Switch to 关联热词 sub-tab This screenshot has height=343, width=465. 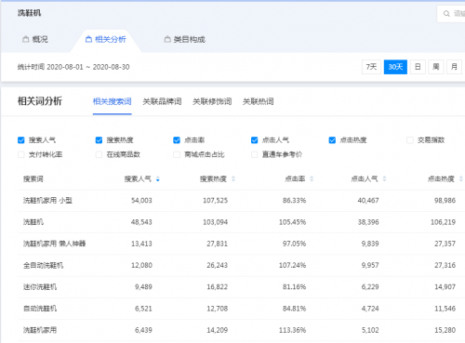(259, 101)
